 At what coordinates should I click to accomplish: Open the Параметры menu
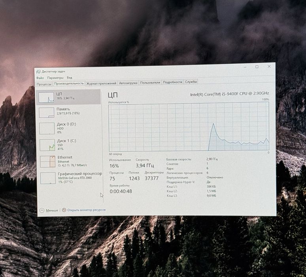pyautogui.click(x=55, y=78)
